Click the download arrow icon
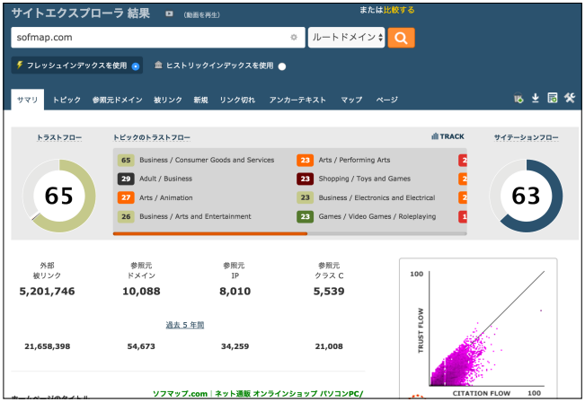Screen dimensions: 585x402 [535, 98]
